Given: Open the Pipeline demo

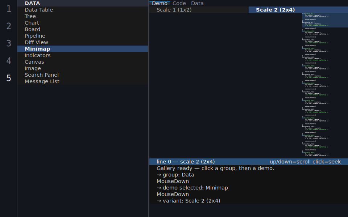Looking at the screenshot, I should [x=83, y=36].
